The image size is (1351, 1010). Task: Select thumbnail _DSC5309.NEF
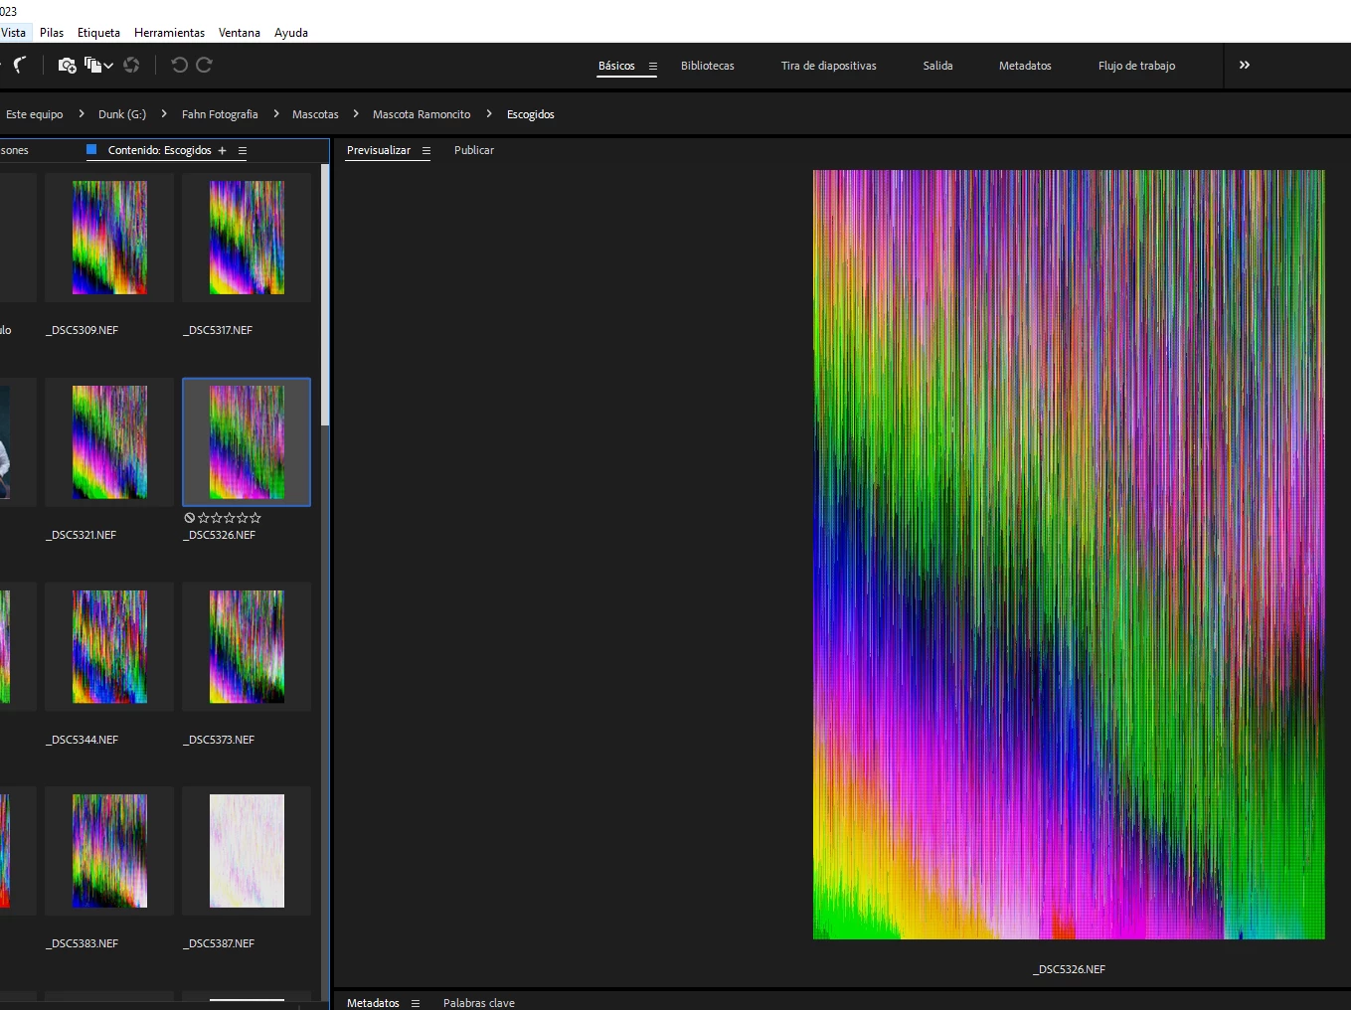coord(109,238)
